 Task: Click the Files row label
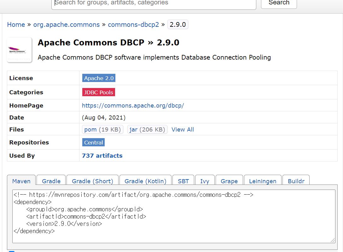[16, 130]
